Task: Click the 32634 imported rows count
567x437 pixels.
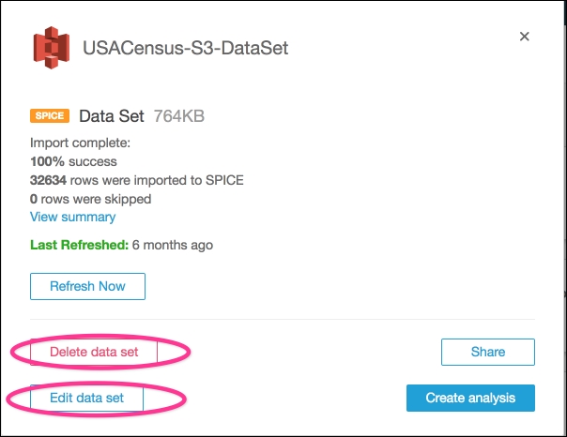Action: point(48,180)
